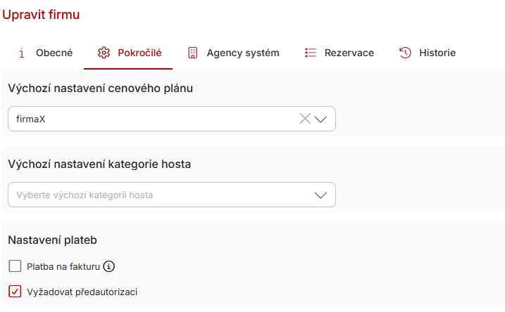The image size is (505, 312).
Task: Select the Pokročilé tab
Action: coord(139,53)
